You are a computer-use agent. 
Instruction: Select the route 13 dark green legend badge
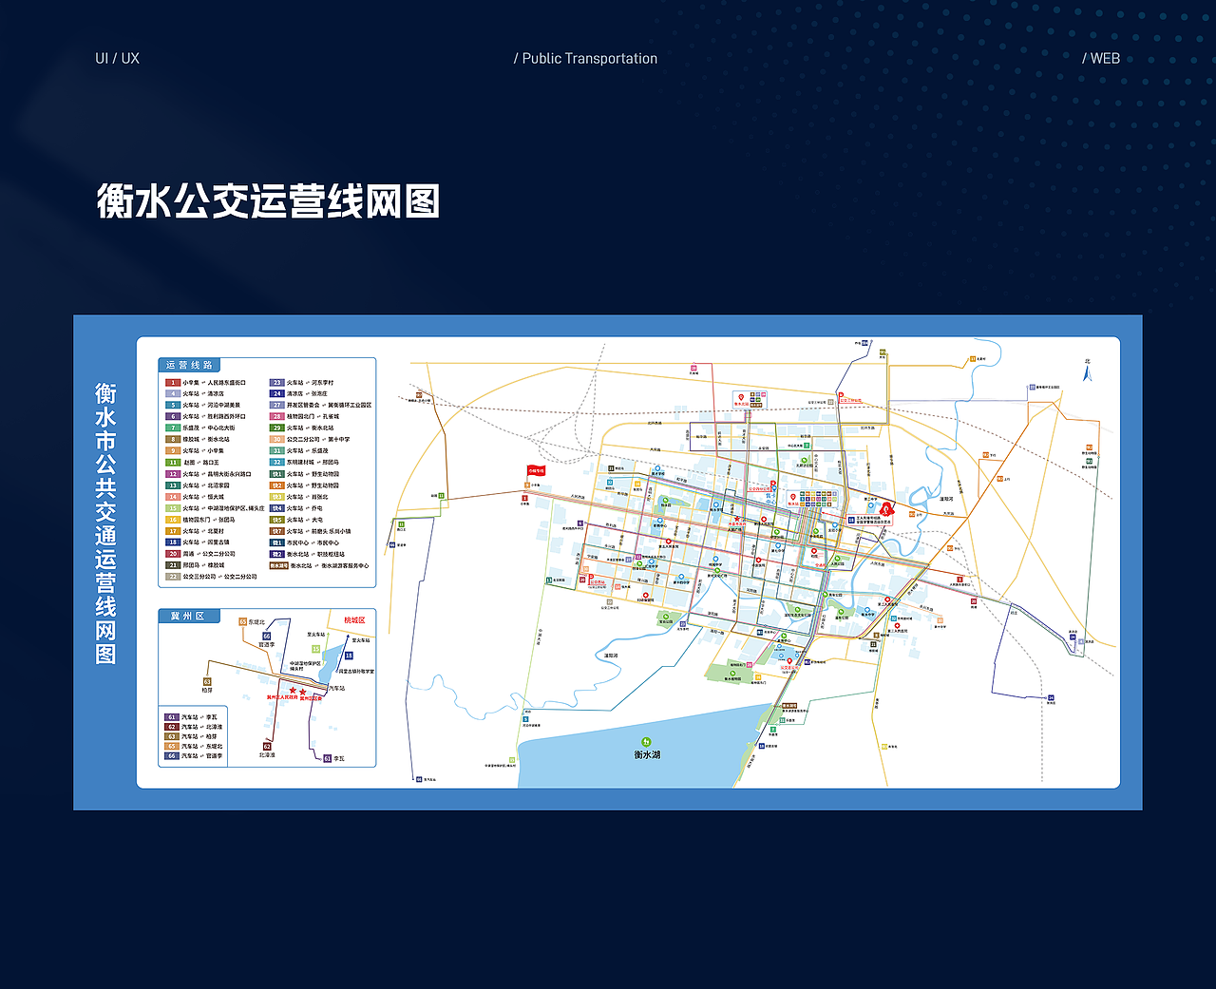pos(173,485)
